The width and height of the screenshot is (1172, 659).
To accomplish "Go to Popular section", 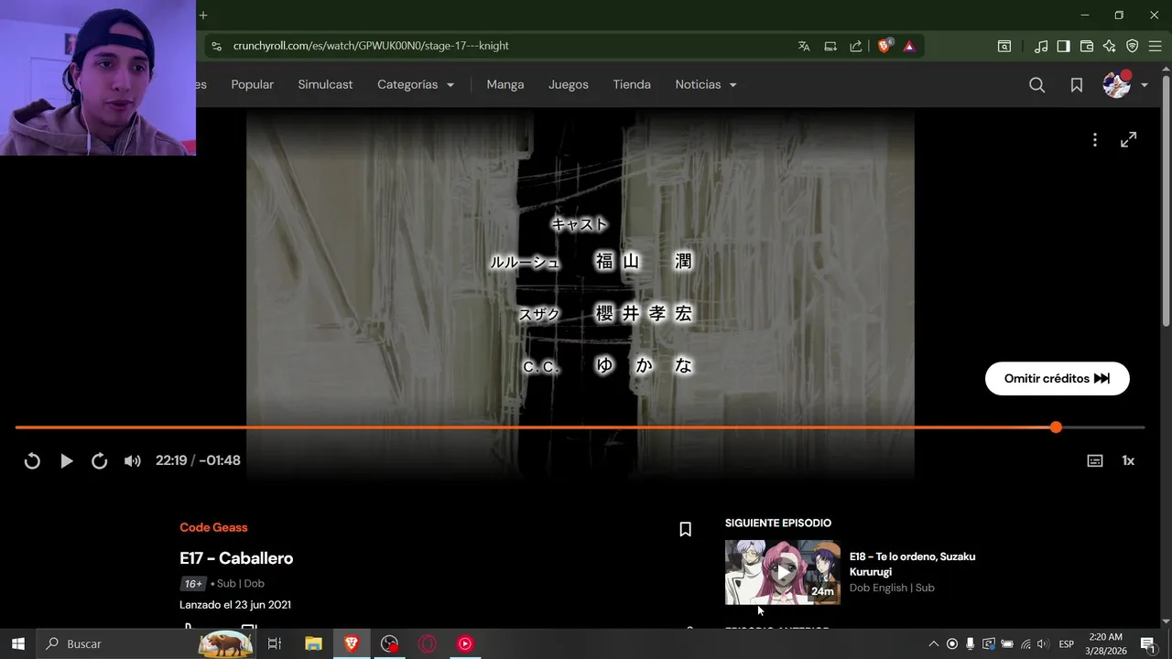I will pos(252,84).
